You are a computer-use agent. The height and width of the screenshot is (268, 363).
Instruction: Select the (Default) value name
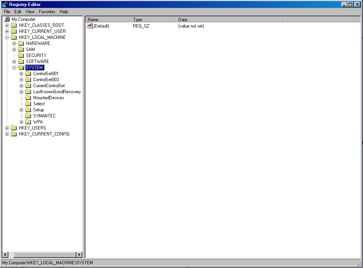[x=101, y=26]
